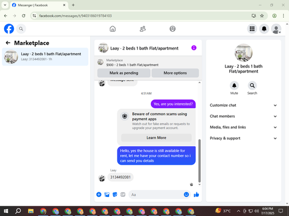Click Mark as pending button
This screenshot has width=289, height=216.
[x=124, y=73]
